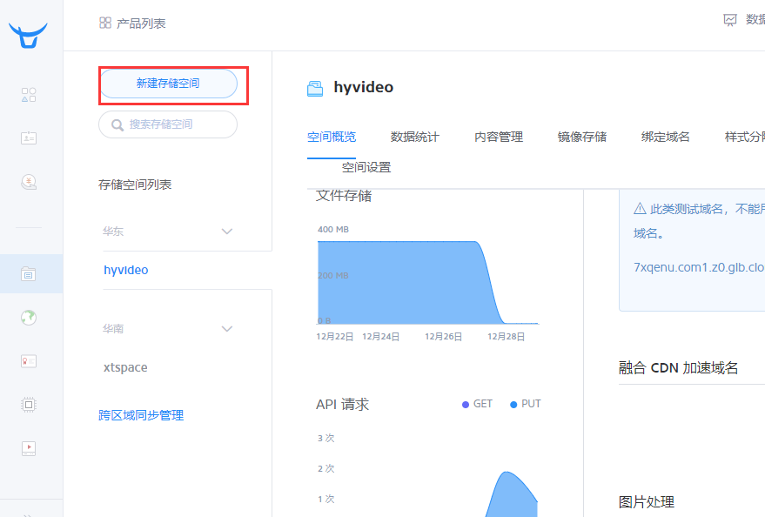Click the product list grid icon

[x=105, y=23]
